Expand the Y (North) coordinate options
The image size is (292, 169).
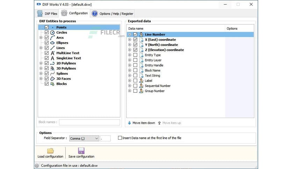coord(130,45)
